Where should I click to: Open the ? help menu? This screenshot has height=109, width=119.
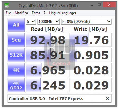coord(44,13)
